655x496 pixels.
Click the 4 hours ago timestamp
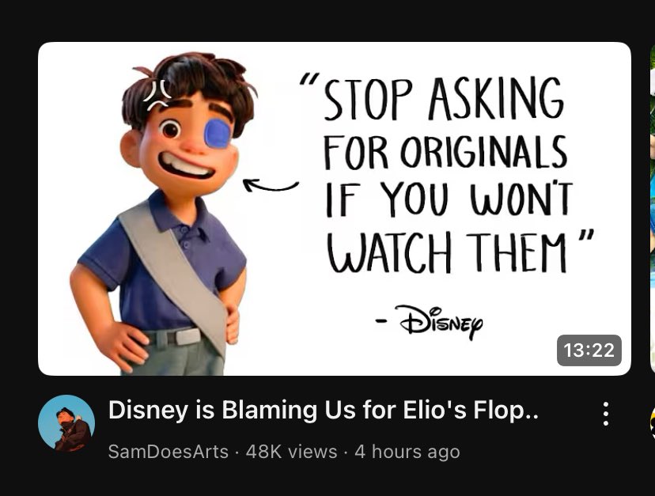click(407, 452)
